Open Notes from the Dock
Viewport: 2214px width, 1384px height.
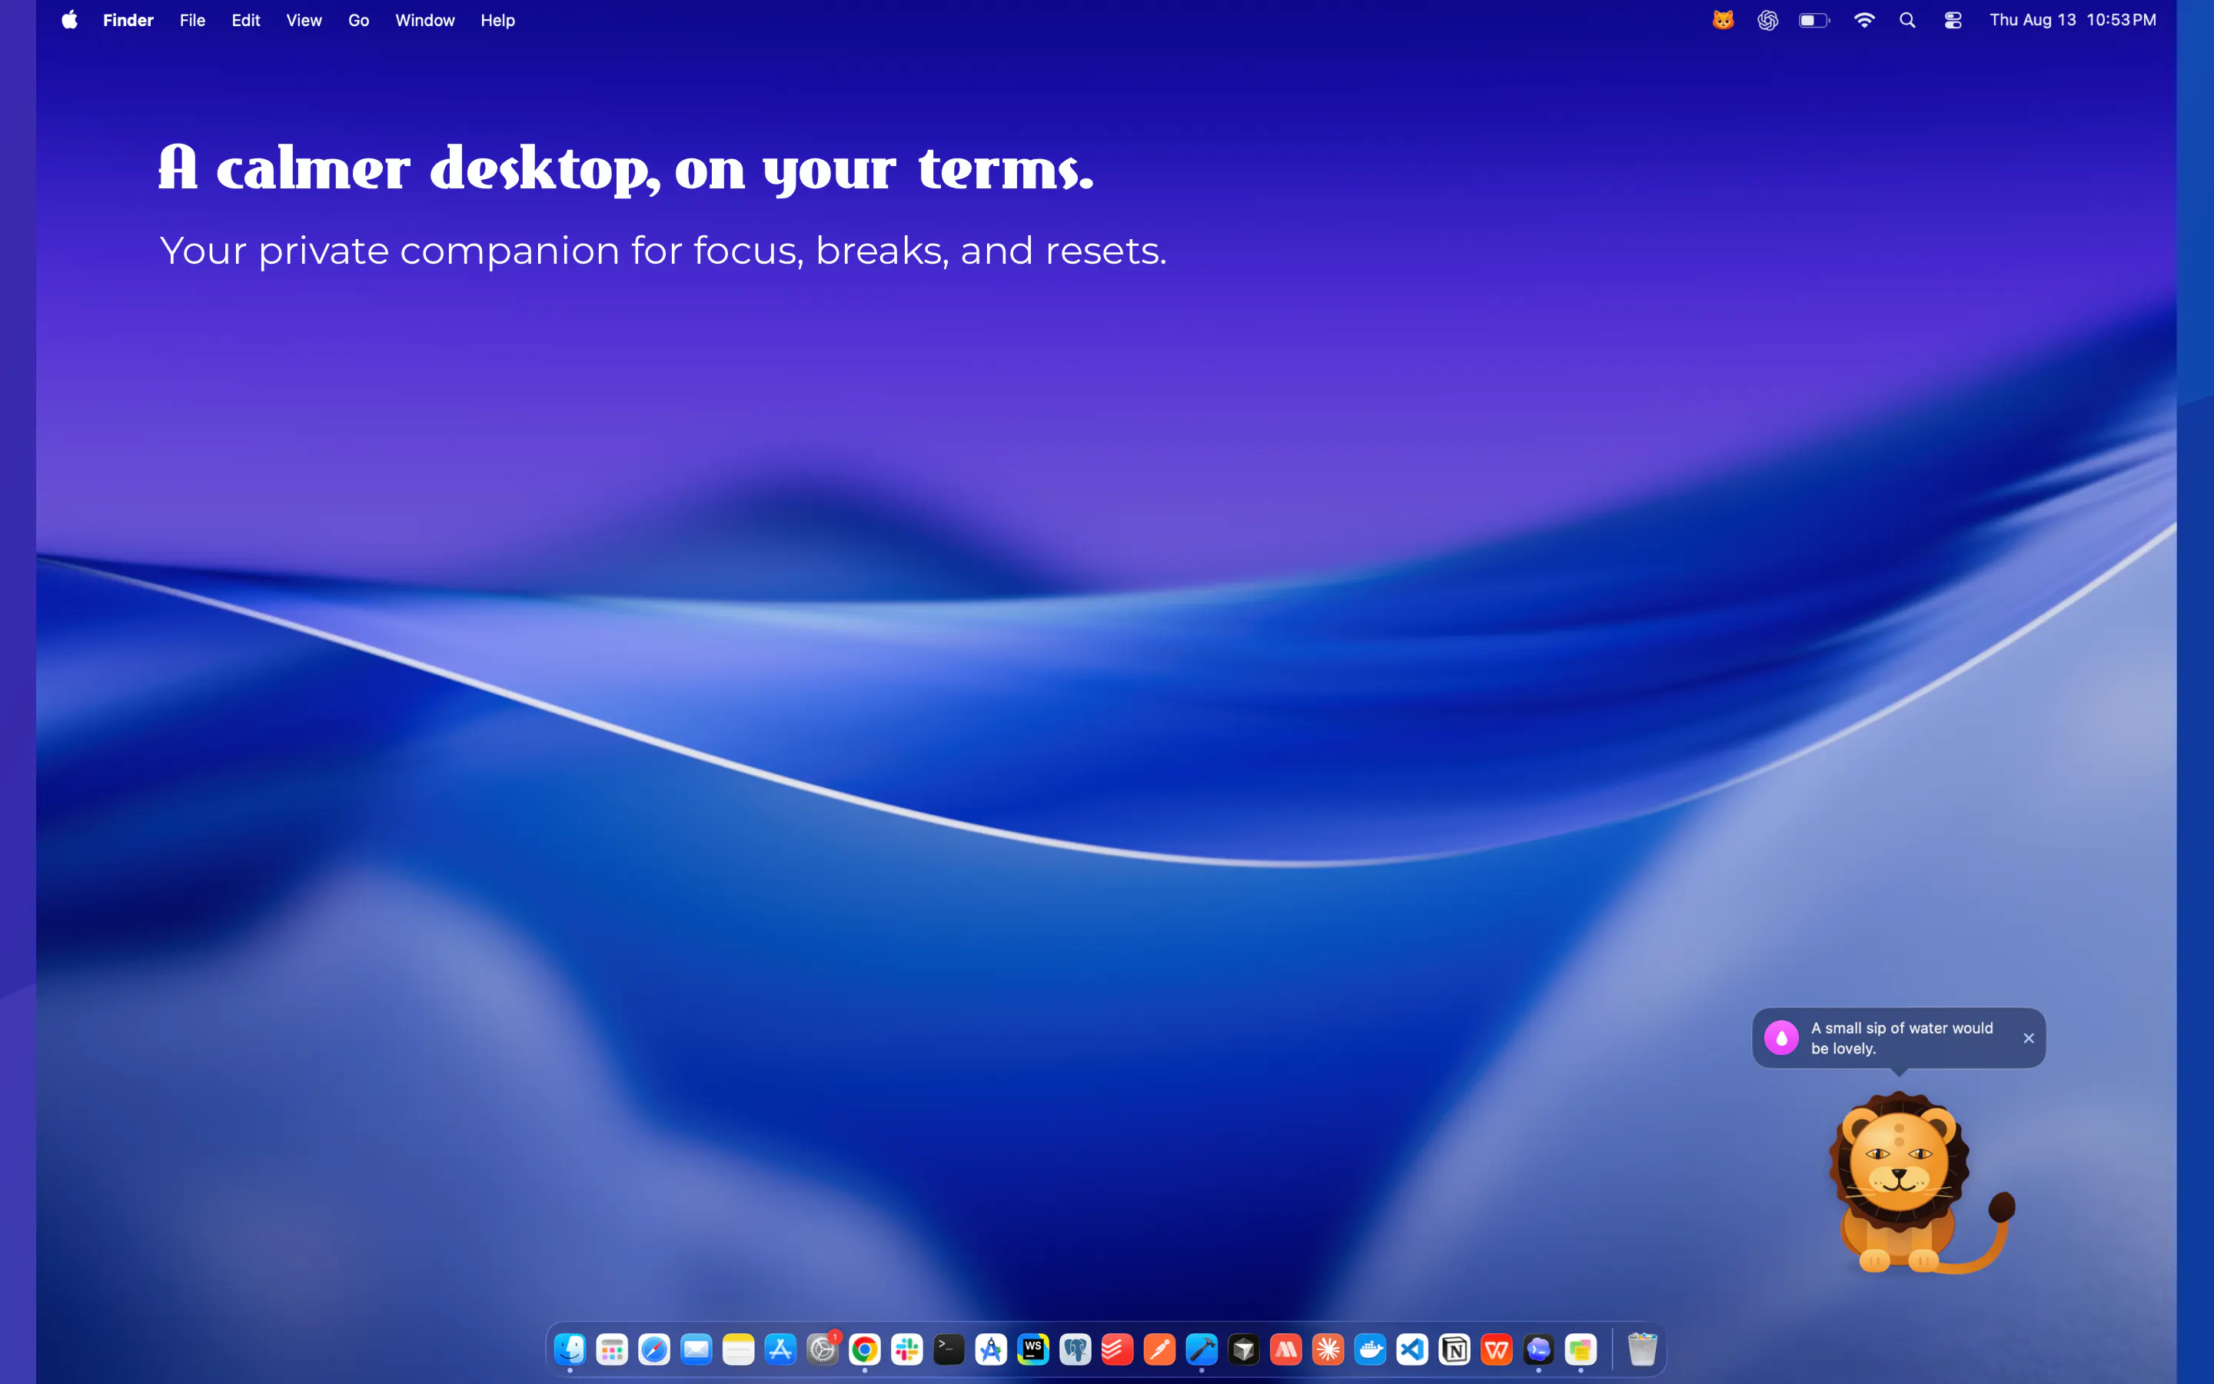point(738,1349)
